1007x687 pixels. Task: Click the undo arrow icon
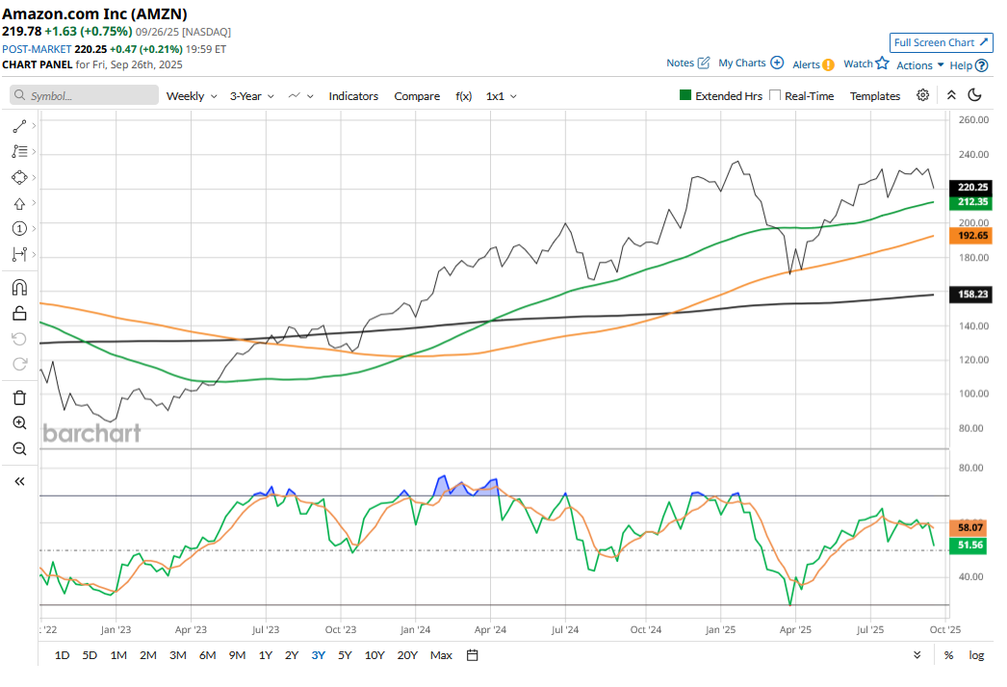tap(19, 339)
